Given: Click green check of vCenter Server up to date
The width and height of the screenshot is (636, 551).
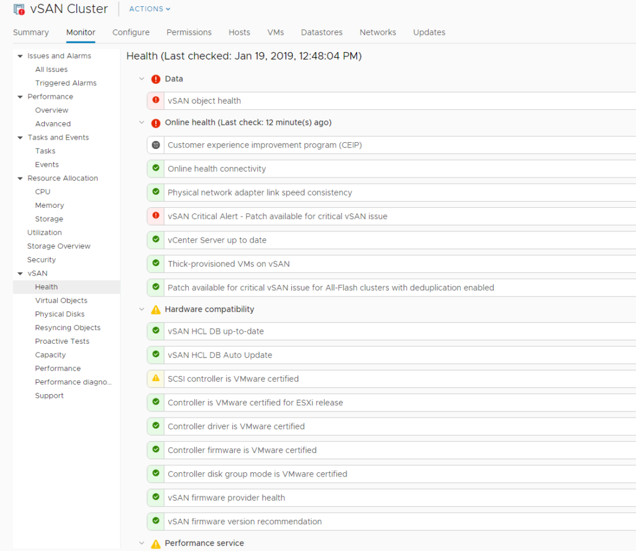Looking at the screenshot, I should tap(156, 239).
